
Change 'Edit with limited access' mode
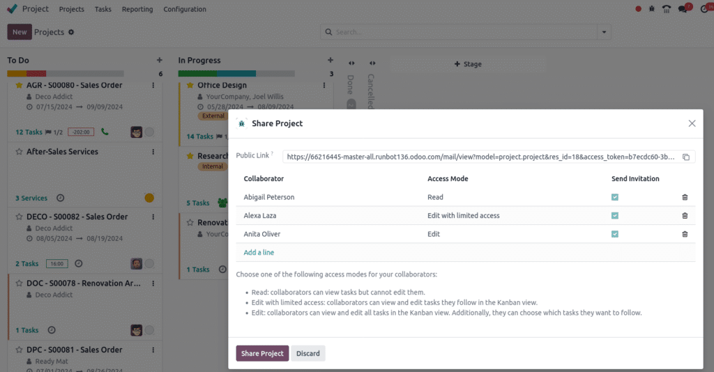(x=464, y=215)
